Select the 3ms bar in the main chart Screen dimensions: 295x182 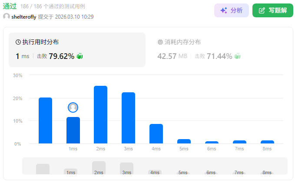pyautogui.click(x=128, y=118)
